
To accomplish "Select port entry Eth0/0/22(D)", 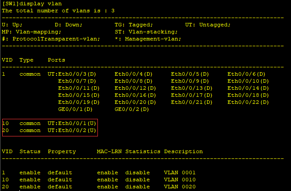I will [x=248, y=102].
